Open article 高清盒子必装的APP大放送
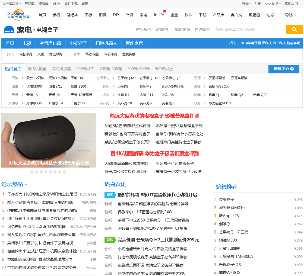 [178, 172]
